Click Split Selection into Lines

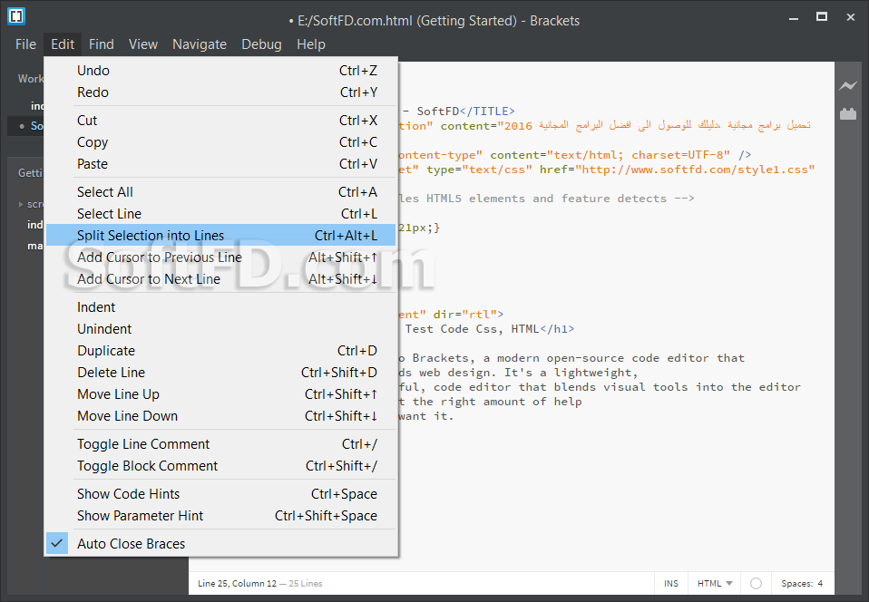(x=220, y=236)
